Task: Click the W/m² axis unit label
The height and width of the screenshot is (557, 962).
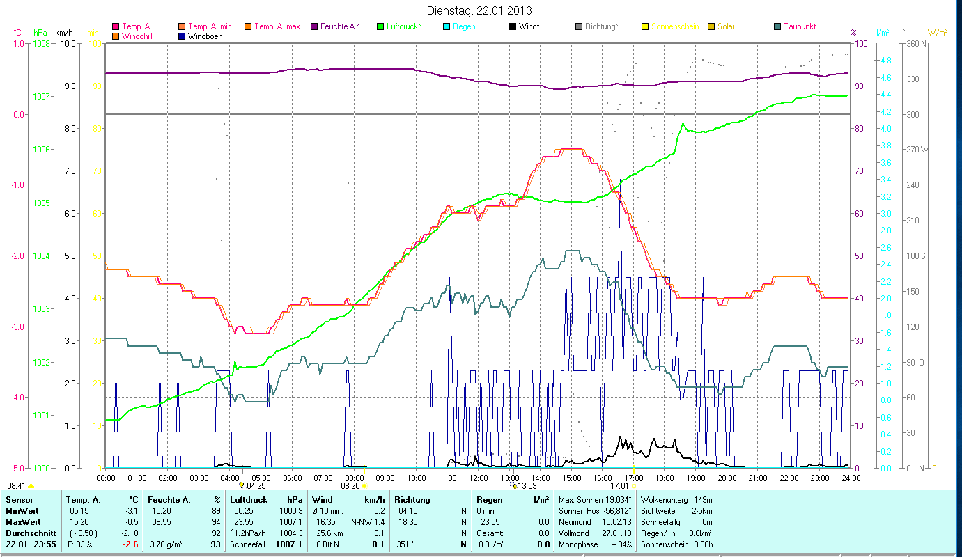Action: point(937,33)
